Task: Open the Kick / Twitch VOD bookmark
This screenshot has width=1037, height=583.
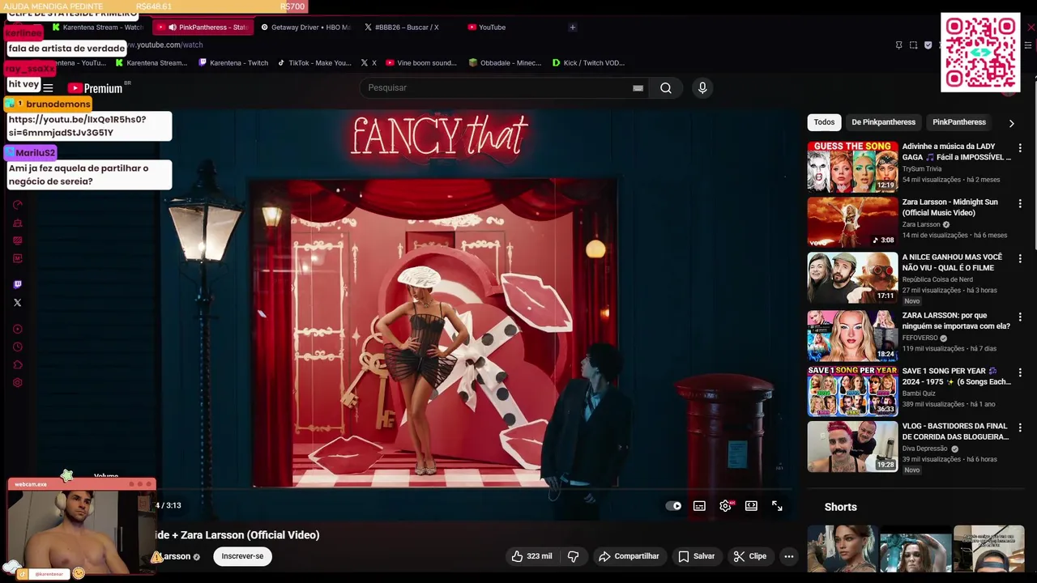Action: pos(588,62)
